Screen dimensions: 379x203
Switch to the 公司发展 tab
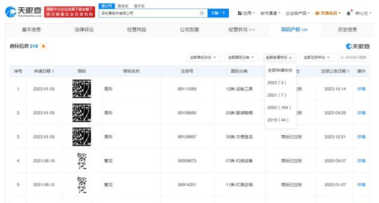coord(189,30)
